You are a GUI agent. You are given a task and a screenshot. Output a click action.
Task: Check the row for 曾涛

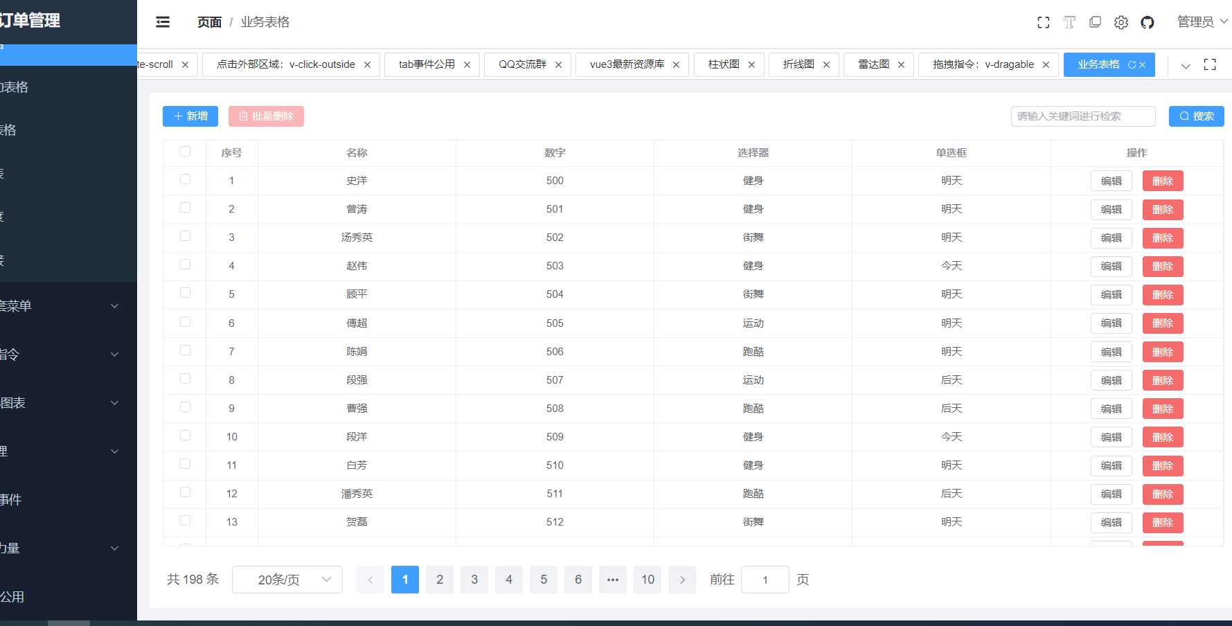click(185, 207)
